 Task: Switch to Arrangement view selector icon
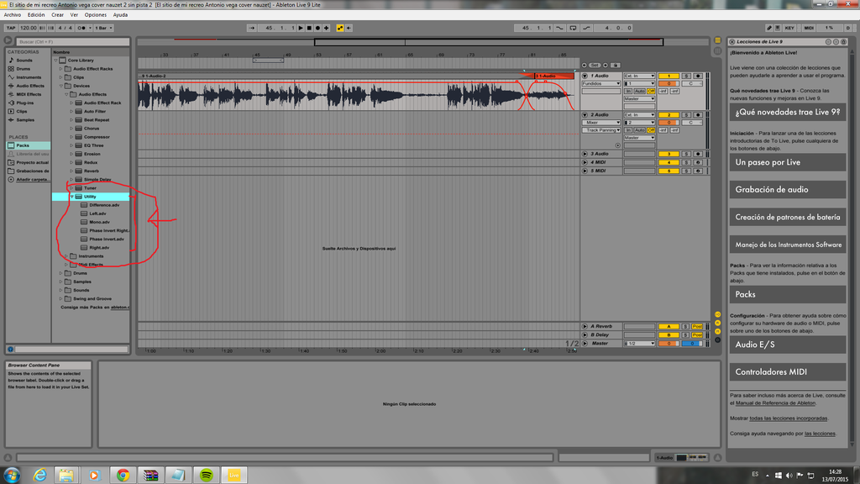[717, 40]
